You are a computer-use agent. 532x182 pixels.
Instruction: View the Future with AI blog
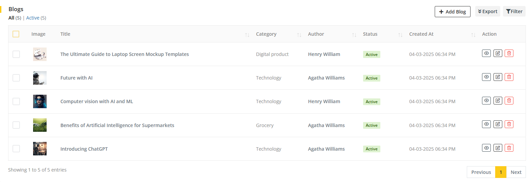point(486,77)
